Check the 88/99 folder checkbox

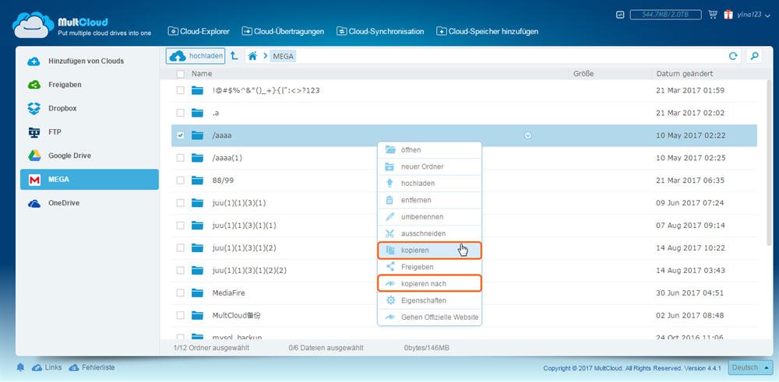181,180
